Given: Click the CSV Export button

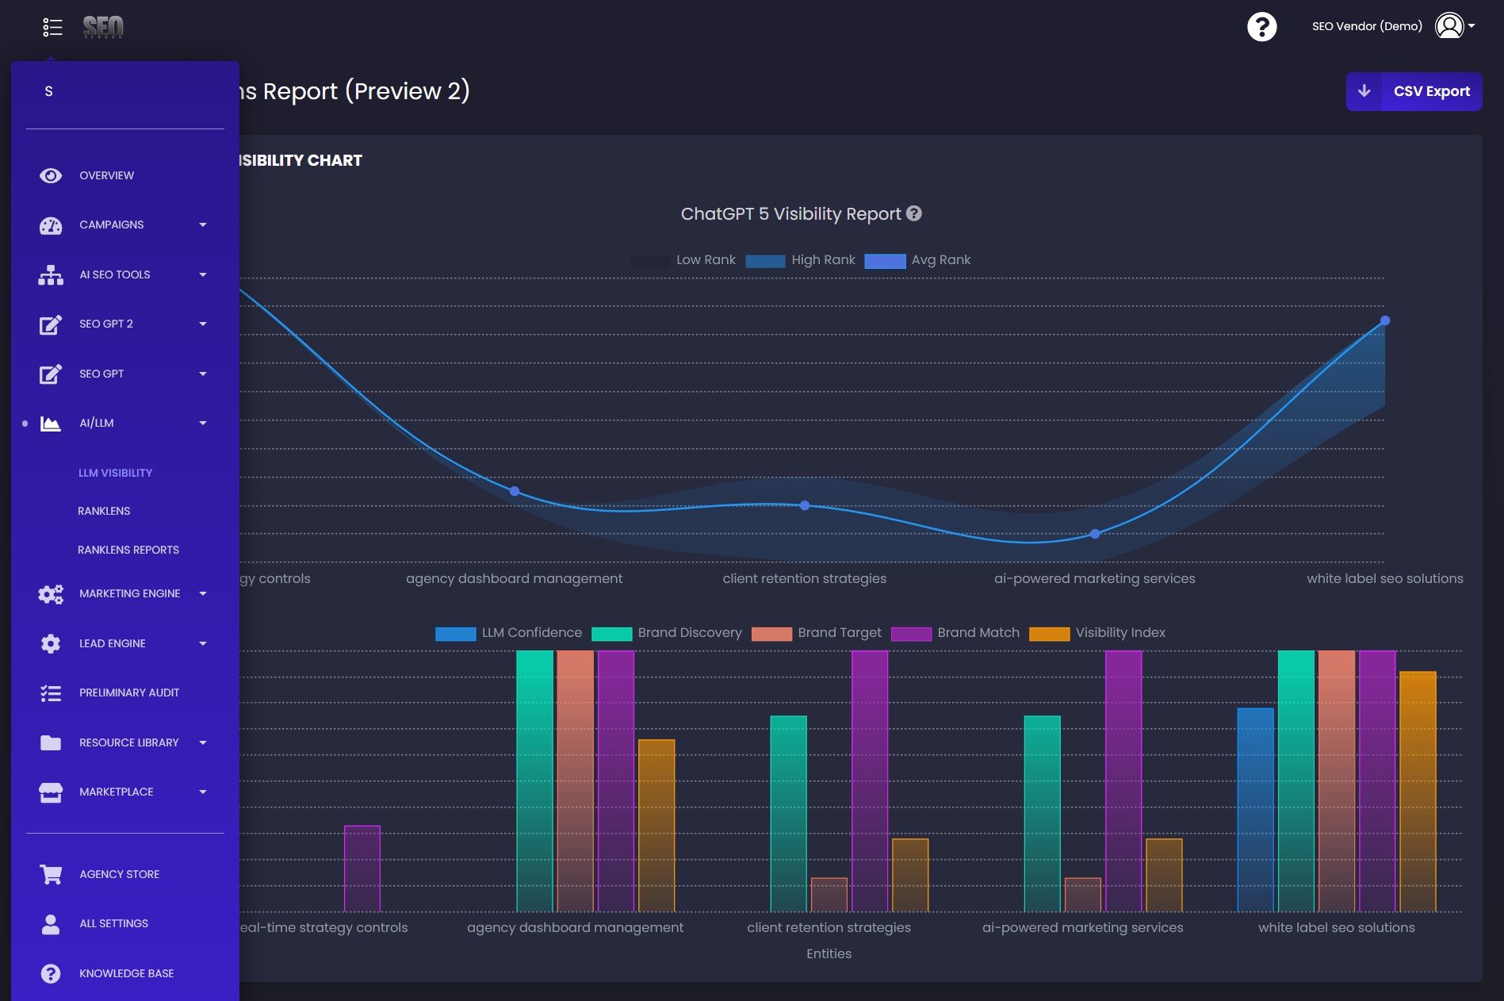Looking at the screenshot, I should tap(1414, 91).
